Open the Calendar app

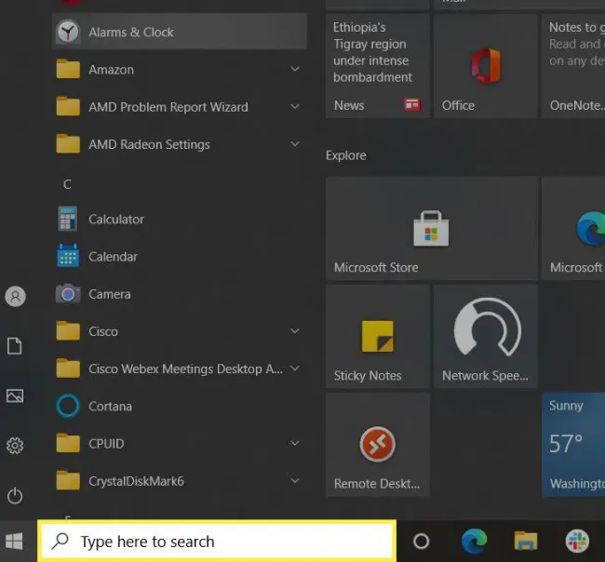pyautogui.click(x=112, y=257)
